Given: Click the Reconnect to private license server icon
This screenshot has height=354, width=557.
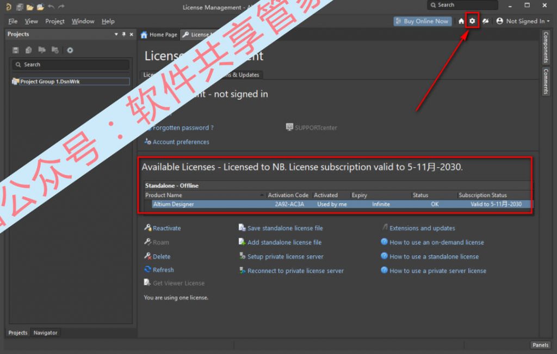Looking at the screenshot, I should tap(242, 270).
